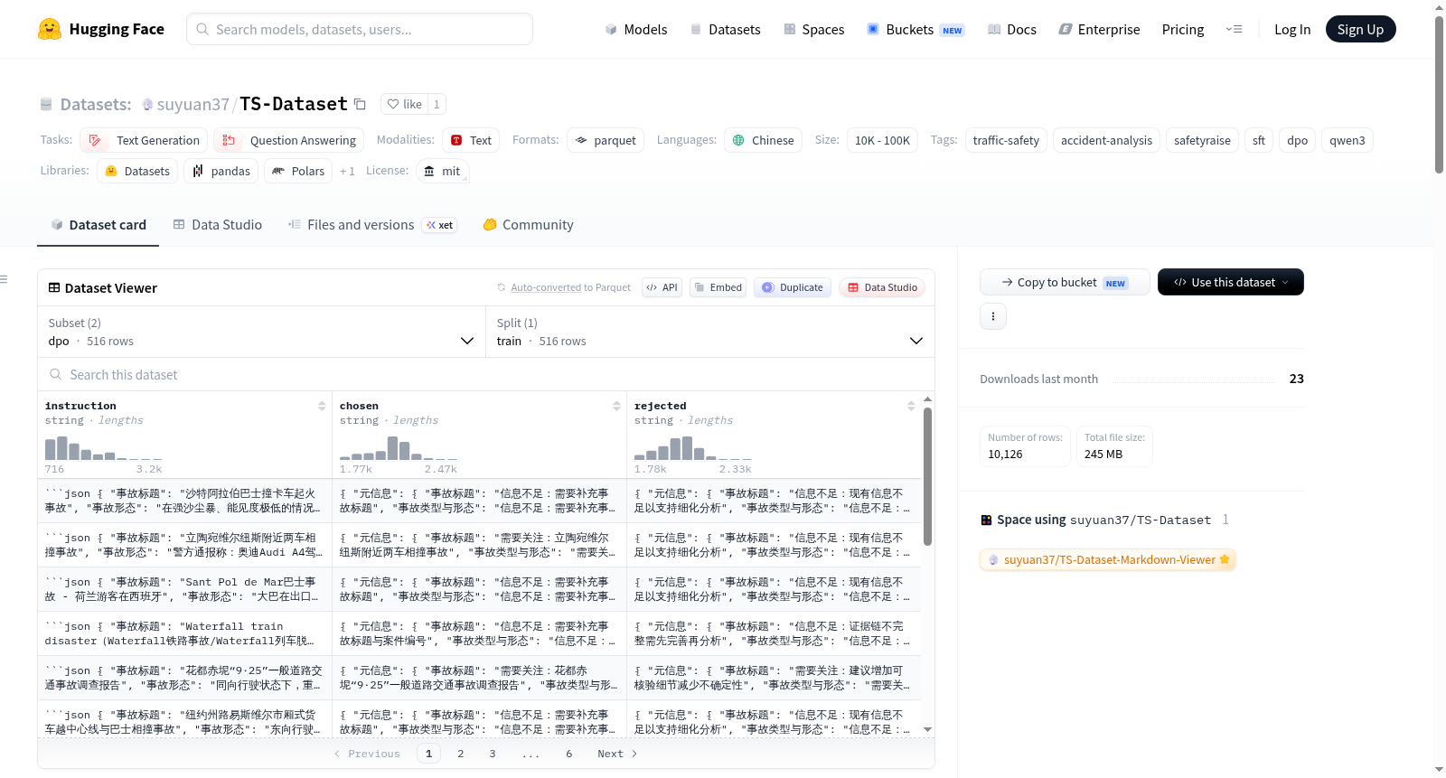The height and width of the screenshot is (778, 1446).
Task: Go to Next page of rows
Action: (x=617, y=754)
